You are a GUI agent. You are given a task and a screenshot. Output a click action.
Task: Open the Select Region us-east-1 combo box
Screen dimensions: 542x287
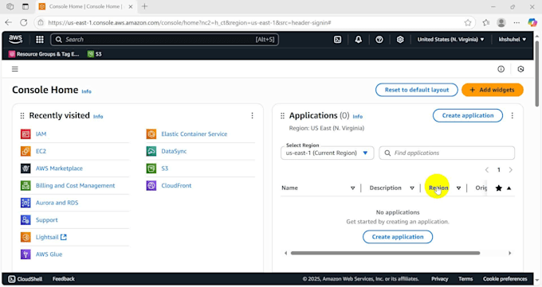point(328,153)
